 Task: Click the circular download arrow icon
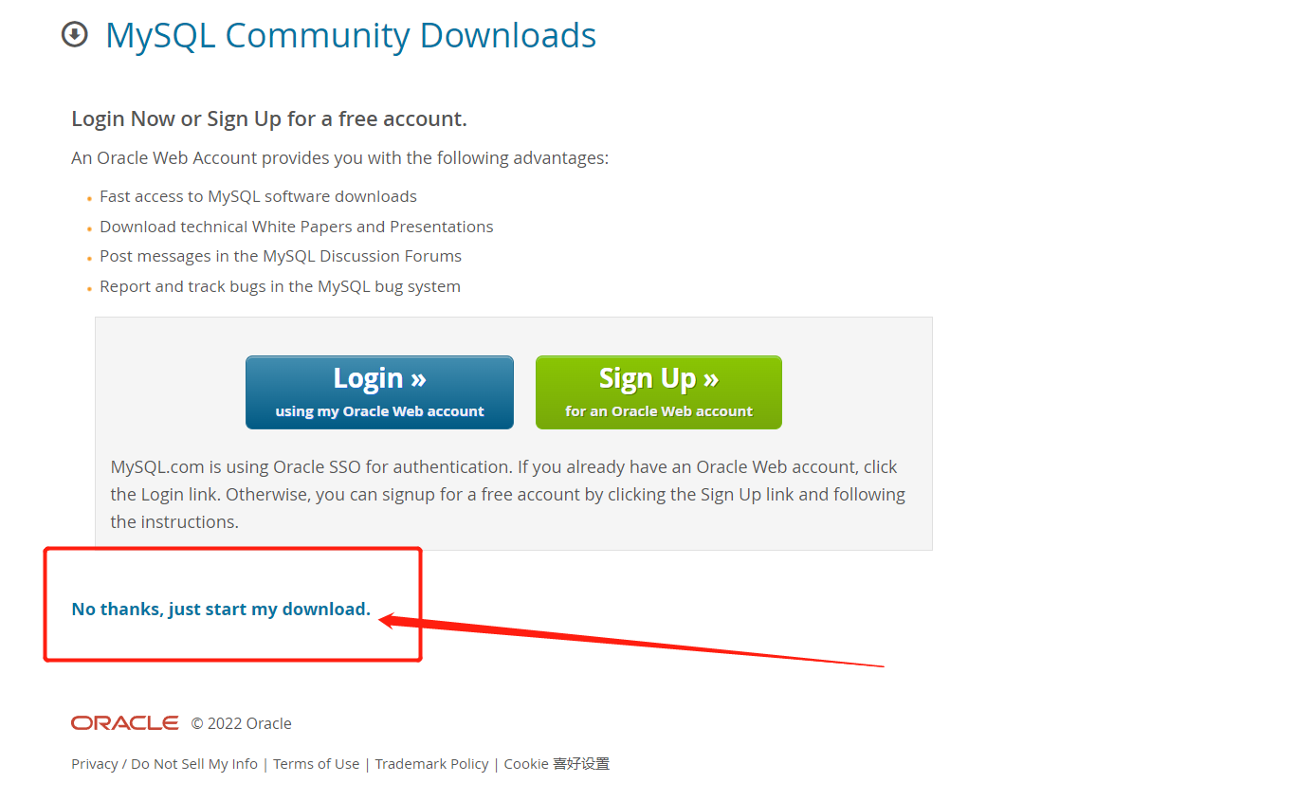[x=74, y=35]
